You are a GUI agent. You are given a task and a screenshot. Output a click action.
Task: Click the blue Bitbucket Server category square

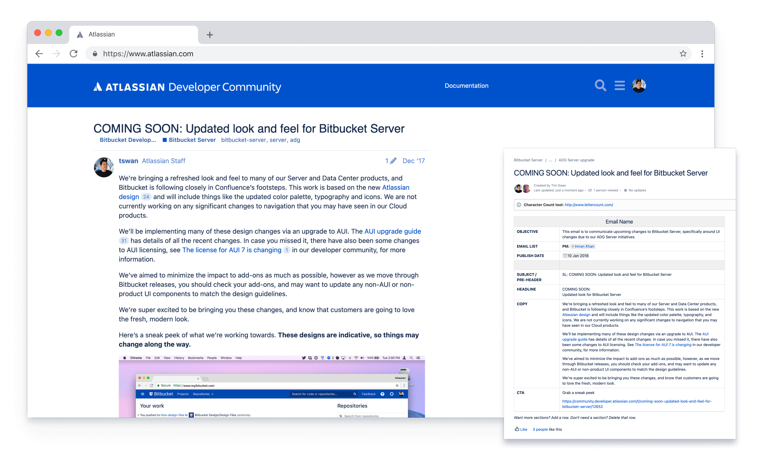[x=165, y=140]
